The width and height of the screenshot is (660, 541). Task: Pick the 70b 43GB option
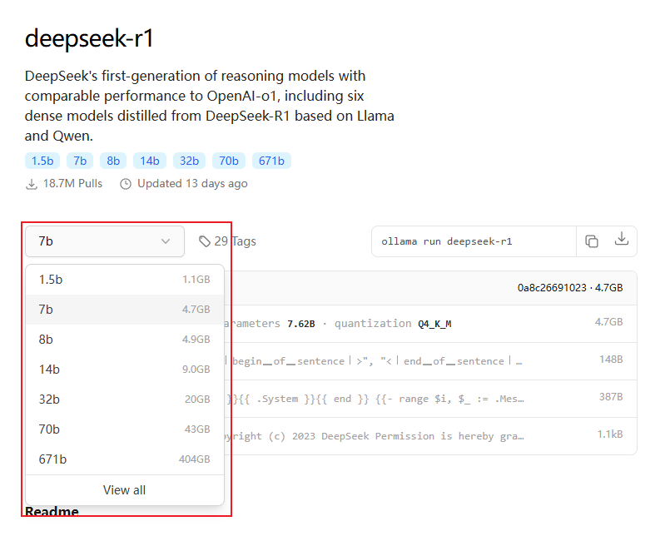point(125,429)
